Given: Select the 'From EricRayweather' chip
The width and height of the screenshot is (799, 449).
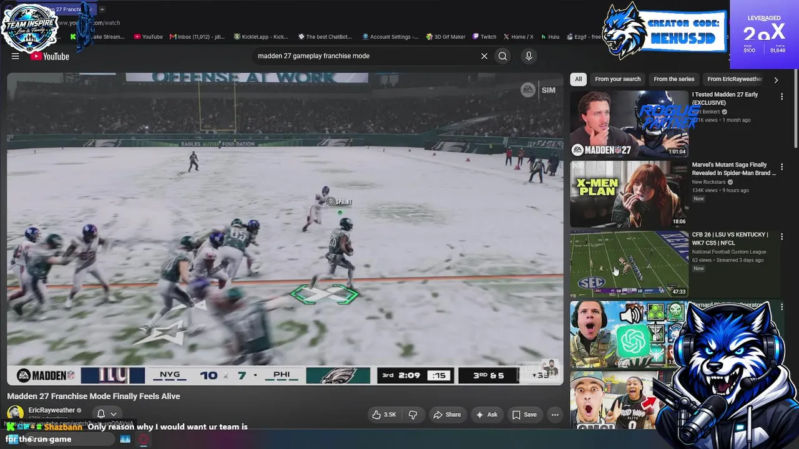Looking at the screenshot, I should (x=735, y=79).
